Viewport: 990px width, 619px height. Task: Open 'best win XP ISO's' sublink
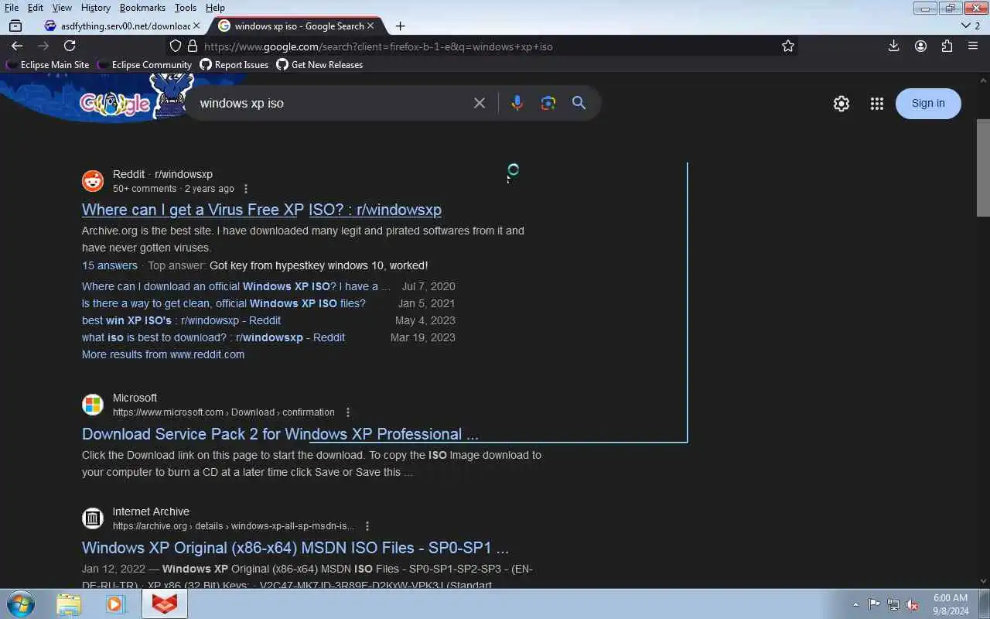click(x=181, y=320)
